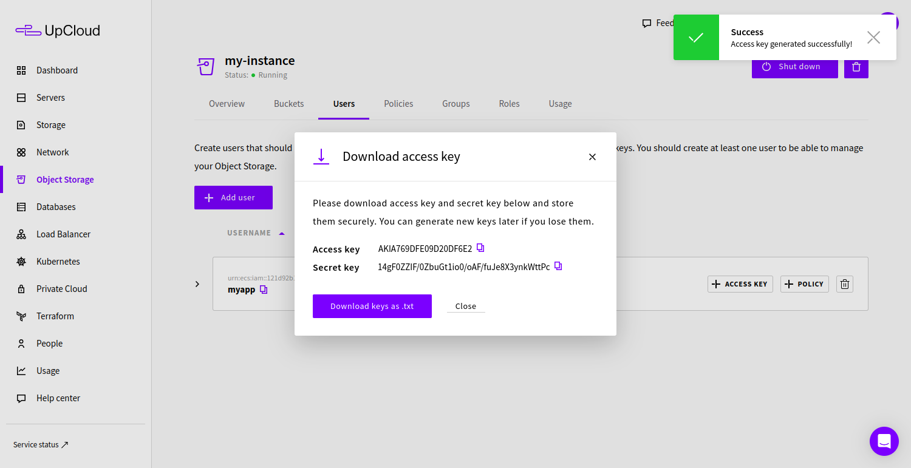Add an ACCESS KEY to myapp
This screenshot has width=911, height=468.
tap(740, 284)
